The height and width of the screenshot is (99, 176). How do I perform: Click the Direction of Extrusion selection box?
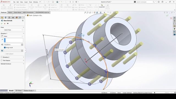tap(13, 40)
